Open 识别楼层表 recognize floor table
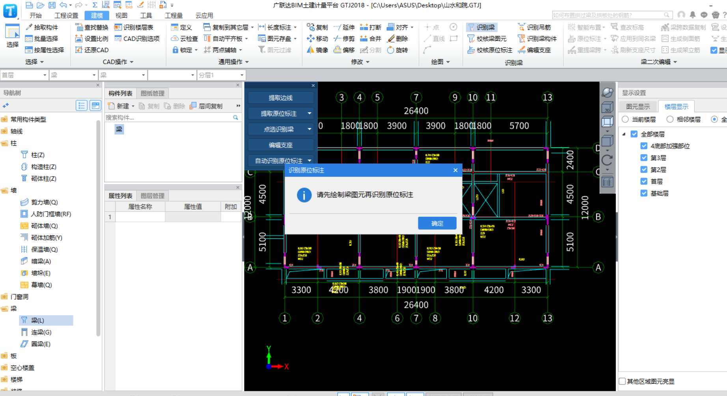This screenshot has width=727, height=396. (x=134, y=27)
